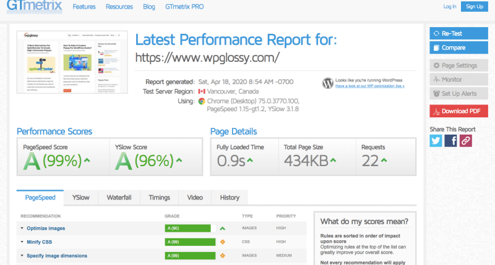
Task: Click the arrow next to Requests count
Action: [384, 160]
